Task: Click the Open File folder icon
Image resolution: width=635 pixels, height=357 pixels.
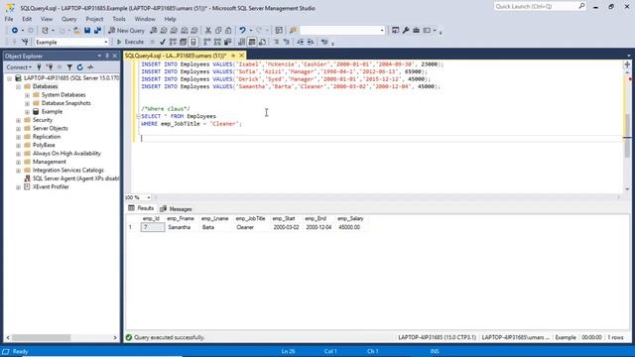Action: click(76, 31)
